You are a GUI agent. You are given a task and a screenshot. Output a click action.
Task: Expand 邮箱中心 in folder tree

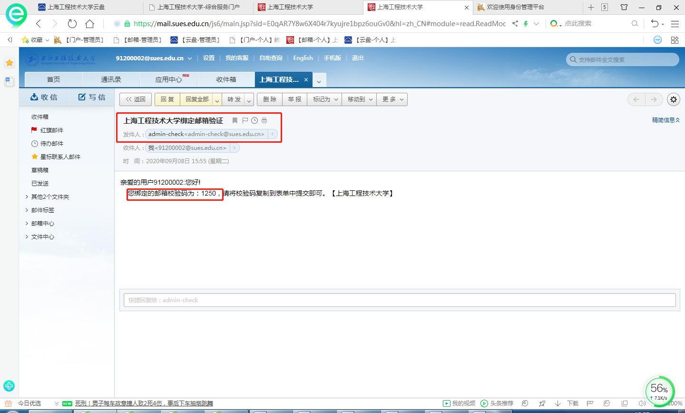(x=27, y=223)
